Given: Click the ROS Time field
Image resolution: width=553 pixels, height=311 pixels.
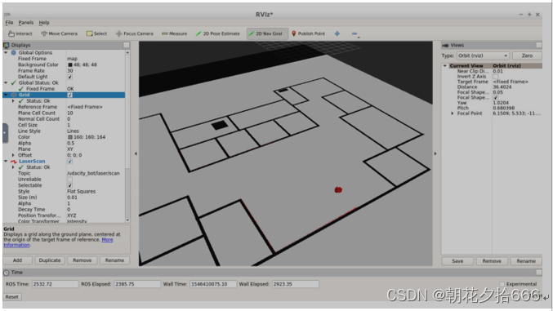Looking at the screenshot, I should [x=55, y=284].
